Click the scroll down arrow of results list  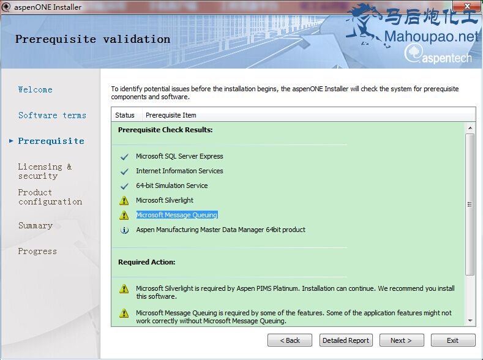click(470, 321)
